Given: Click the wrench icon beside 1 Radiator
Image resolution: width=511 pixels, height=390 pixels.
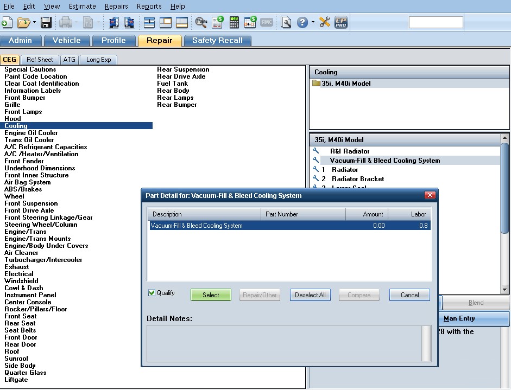Looking at the screenshot, I should (316, 169).
